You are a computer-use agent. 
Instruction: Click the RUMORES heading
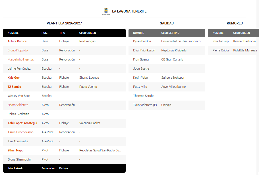tap(235, 23)
